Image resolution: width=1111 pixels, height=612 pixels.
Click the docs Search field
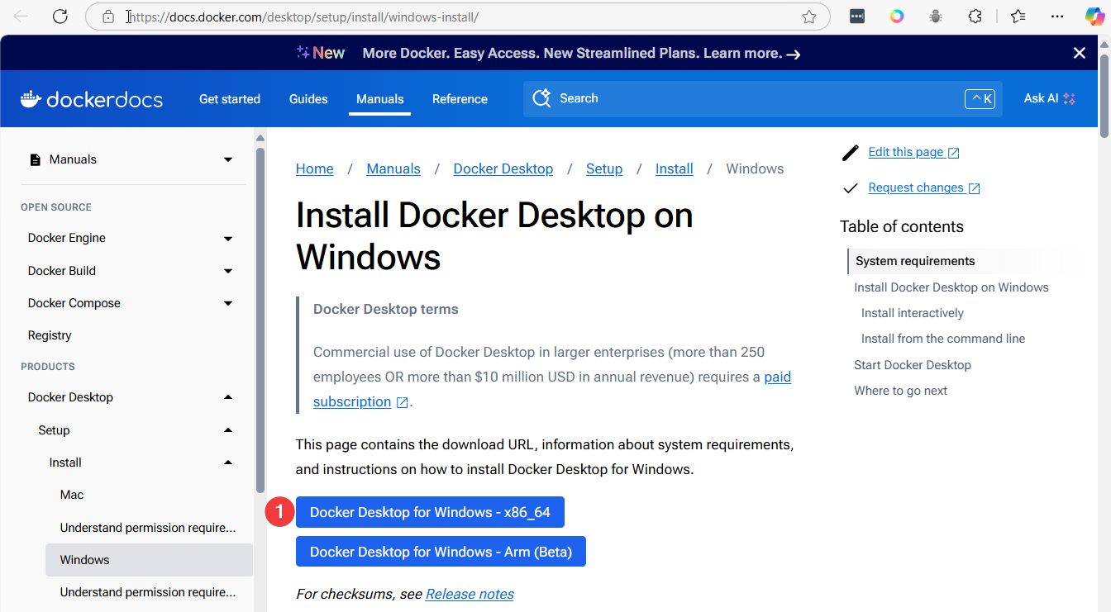tap(763, 99)
